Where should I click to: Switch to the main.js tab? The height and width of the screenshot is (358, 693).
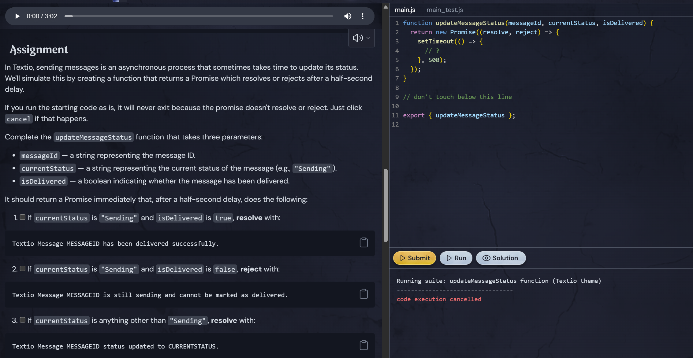405,10
